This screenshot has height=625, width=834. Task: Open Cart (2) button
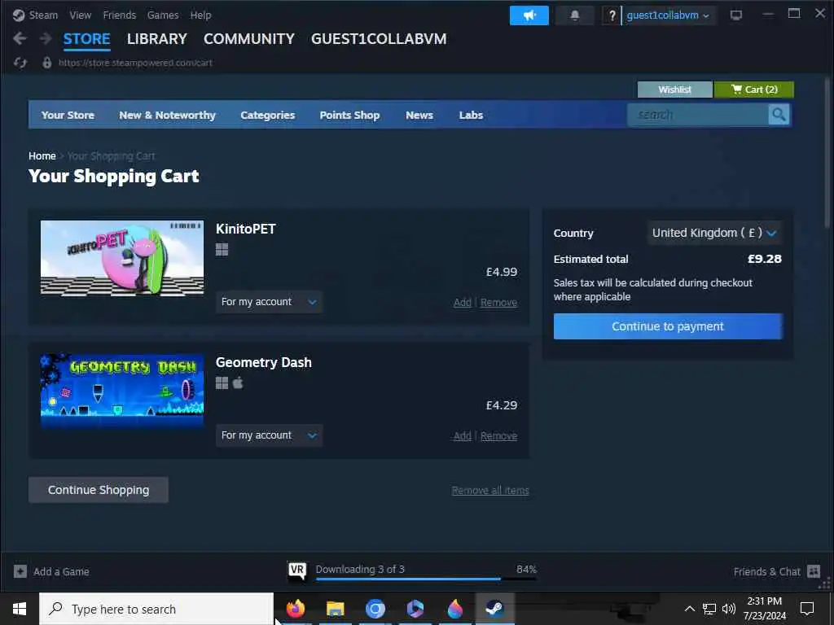(753, 90)
